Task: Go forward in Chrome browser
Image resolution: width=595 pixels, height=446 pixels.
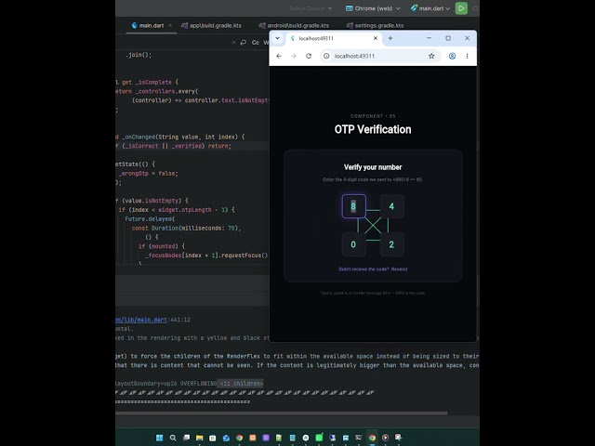Action: click(x=294, y=56)
